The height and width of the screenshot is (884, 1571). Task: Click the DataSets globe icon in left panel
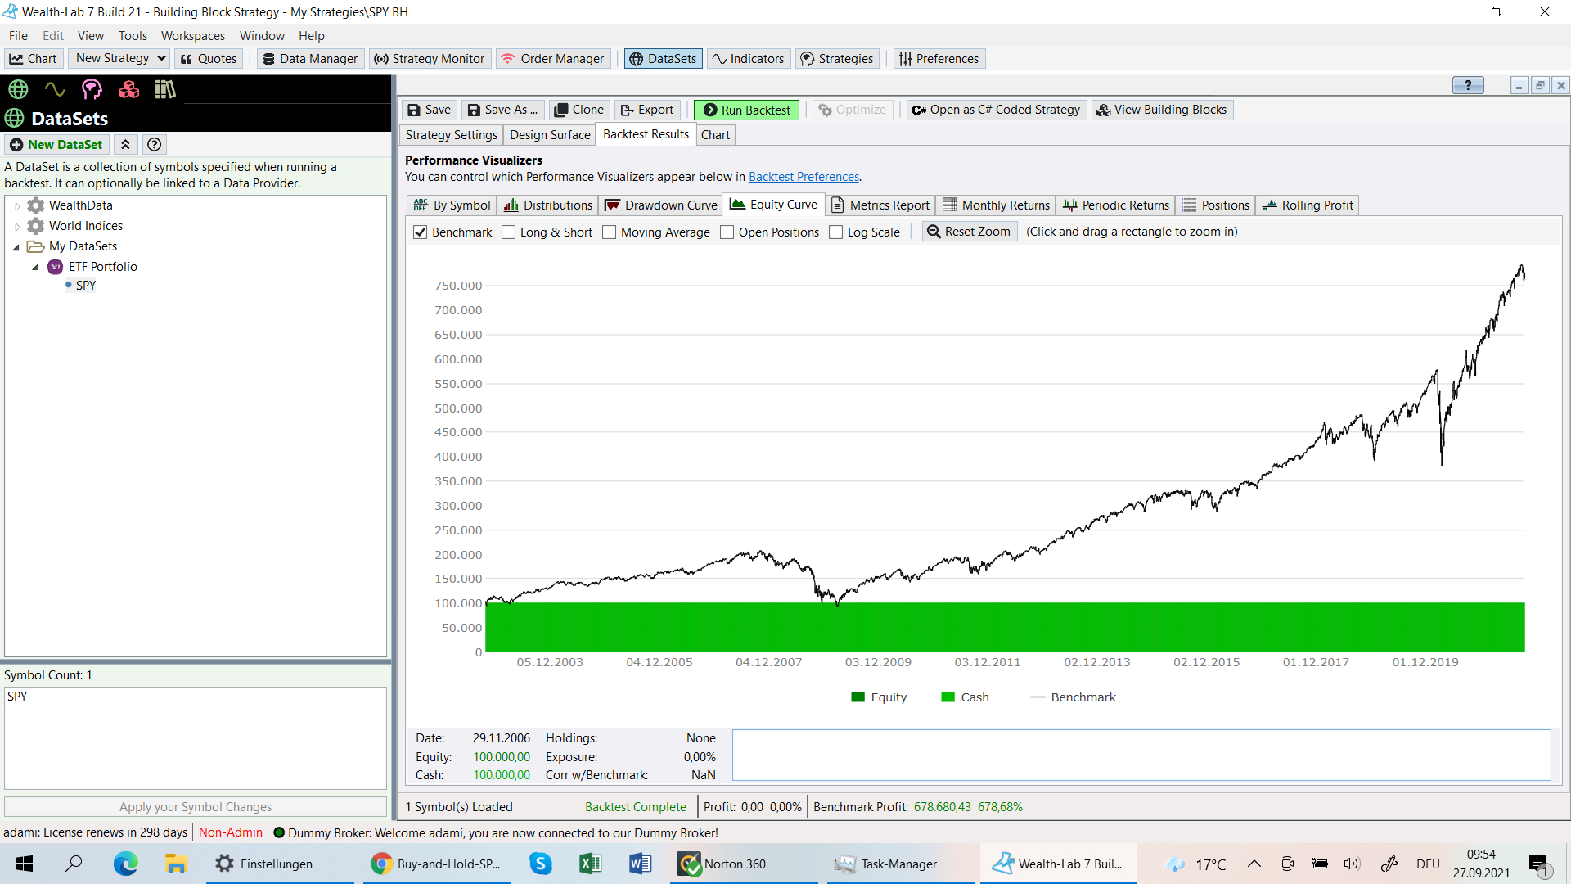click(18, 89)
